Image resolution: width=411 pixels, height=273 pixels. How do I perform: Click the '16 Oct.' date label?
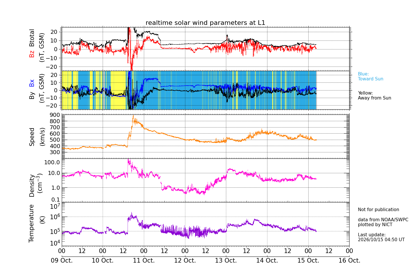349,261
